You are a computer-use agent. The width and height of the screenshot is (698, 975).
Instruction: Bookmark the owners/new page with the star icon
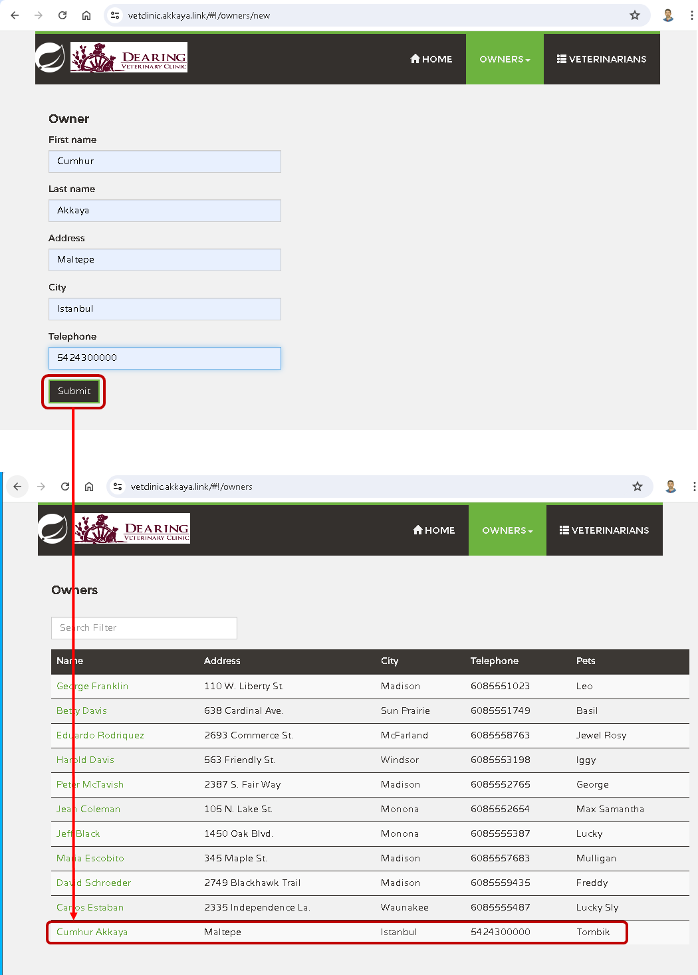635,15
